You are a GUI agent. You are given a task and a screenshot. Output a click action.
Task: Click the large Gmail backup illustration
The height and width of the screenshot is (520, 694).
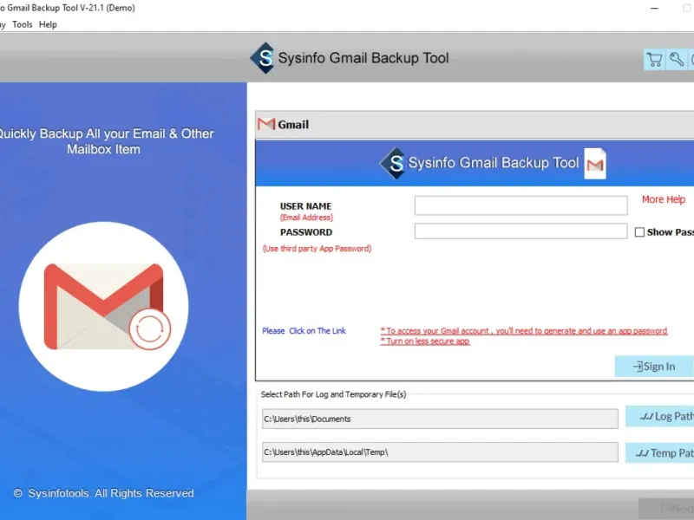[103, 307]
